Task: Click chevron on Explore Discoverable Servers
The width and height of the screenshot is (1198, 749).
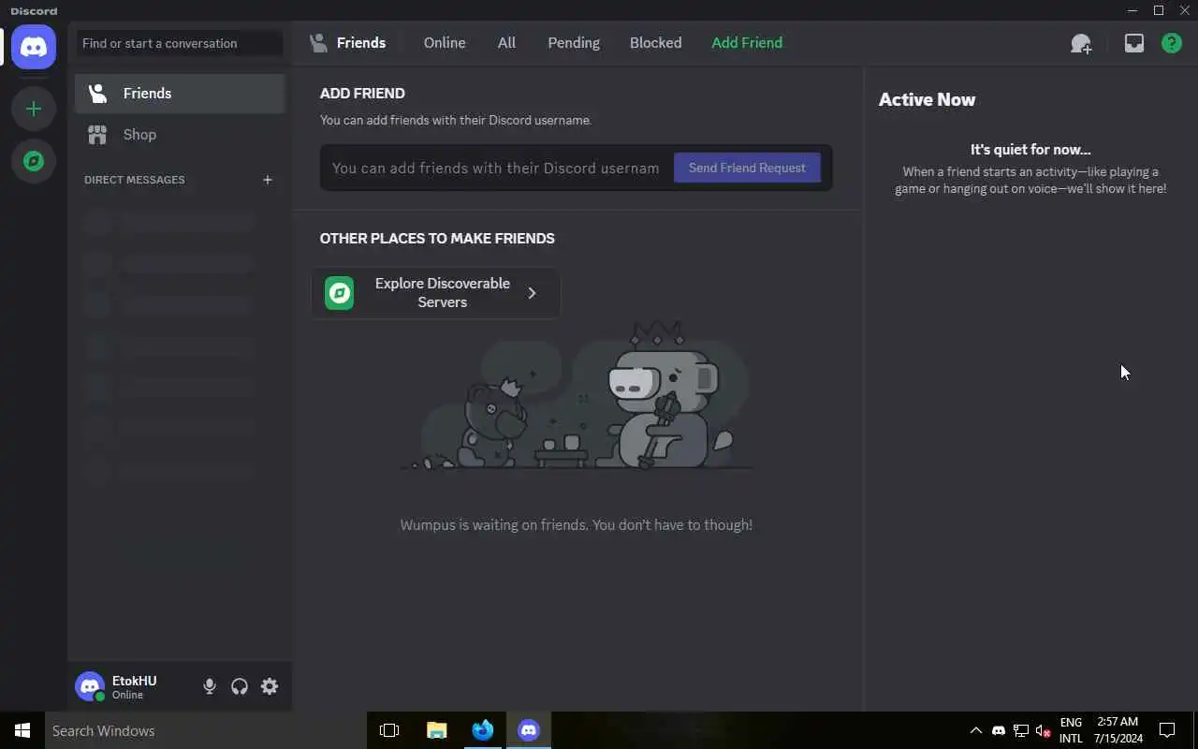Action: [x=532, y=293]
